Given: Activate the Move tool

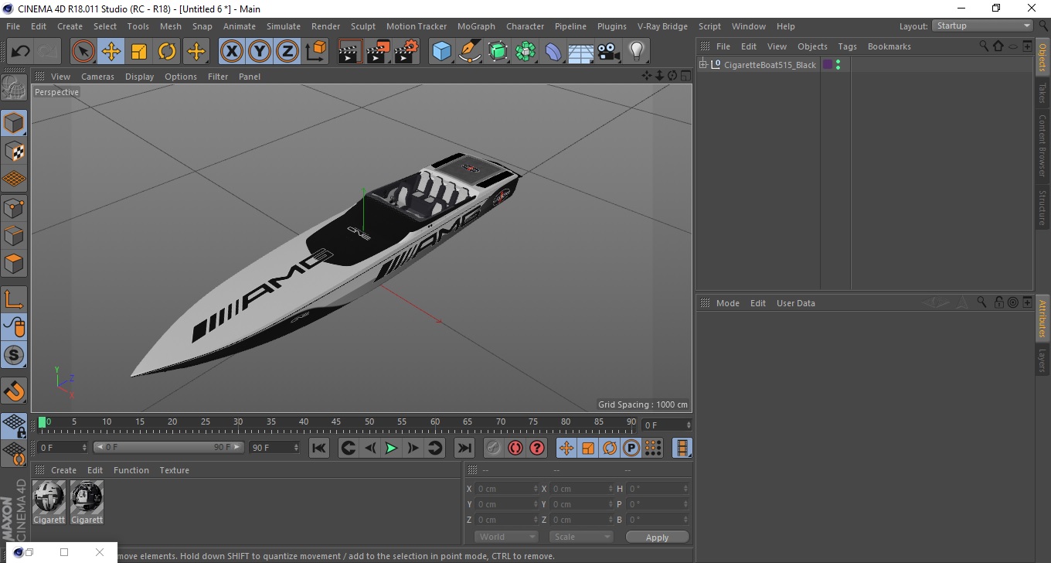Looking at the screenshot, I should pos(111,52).
